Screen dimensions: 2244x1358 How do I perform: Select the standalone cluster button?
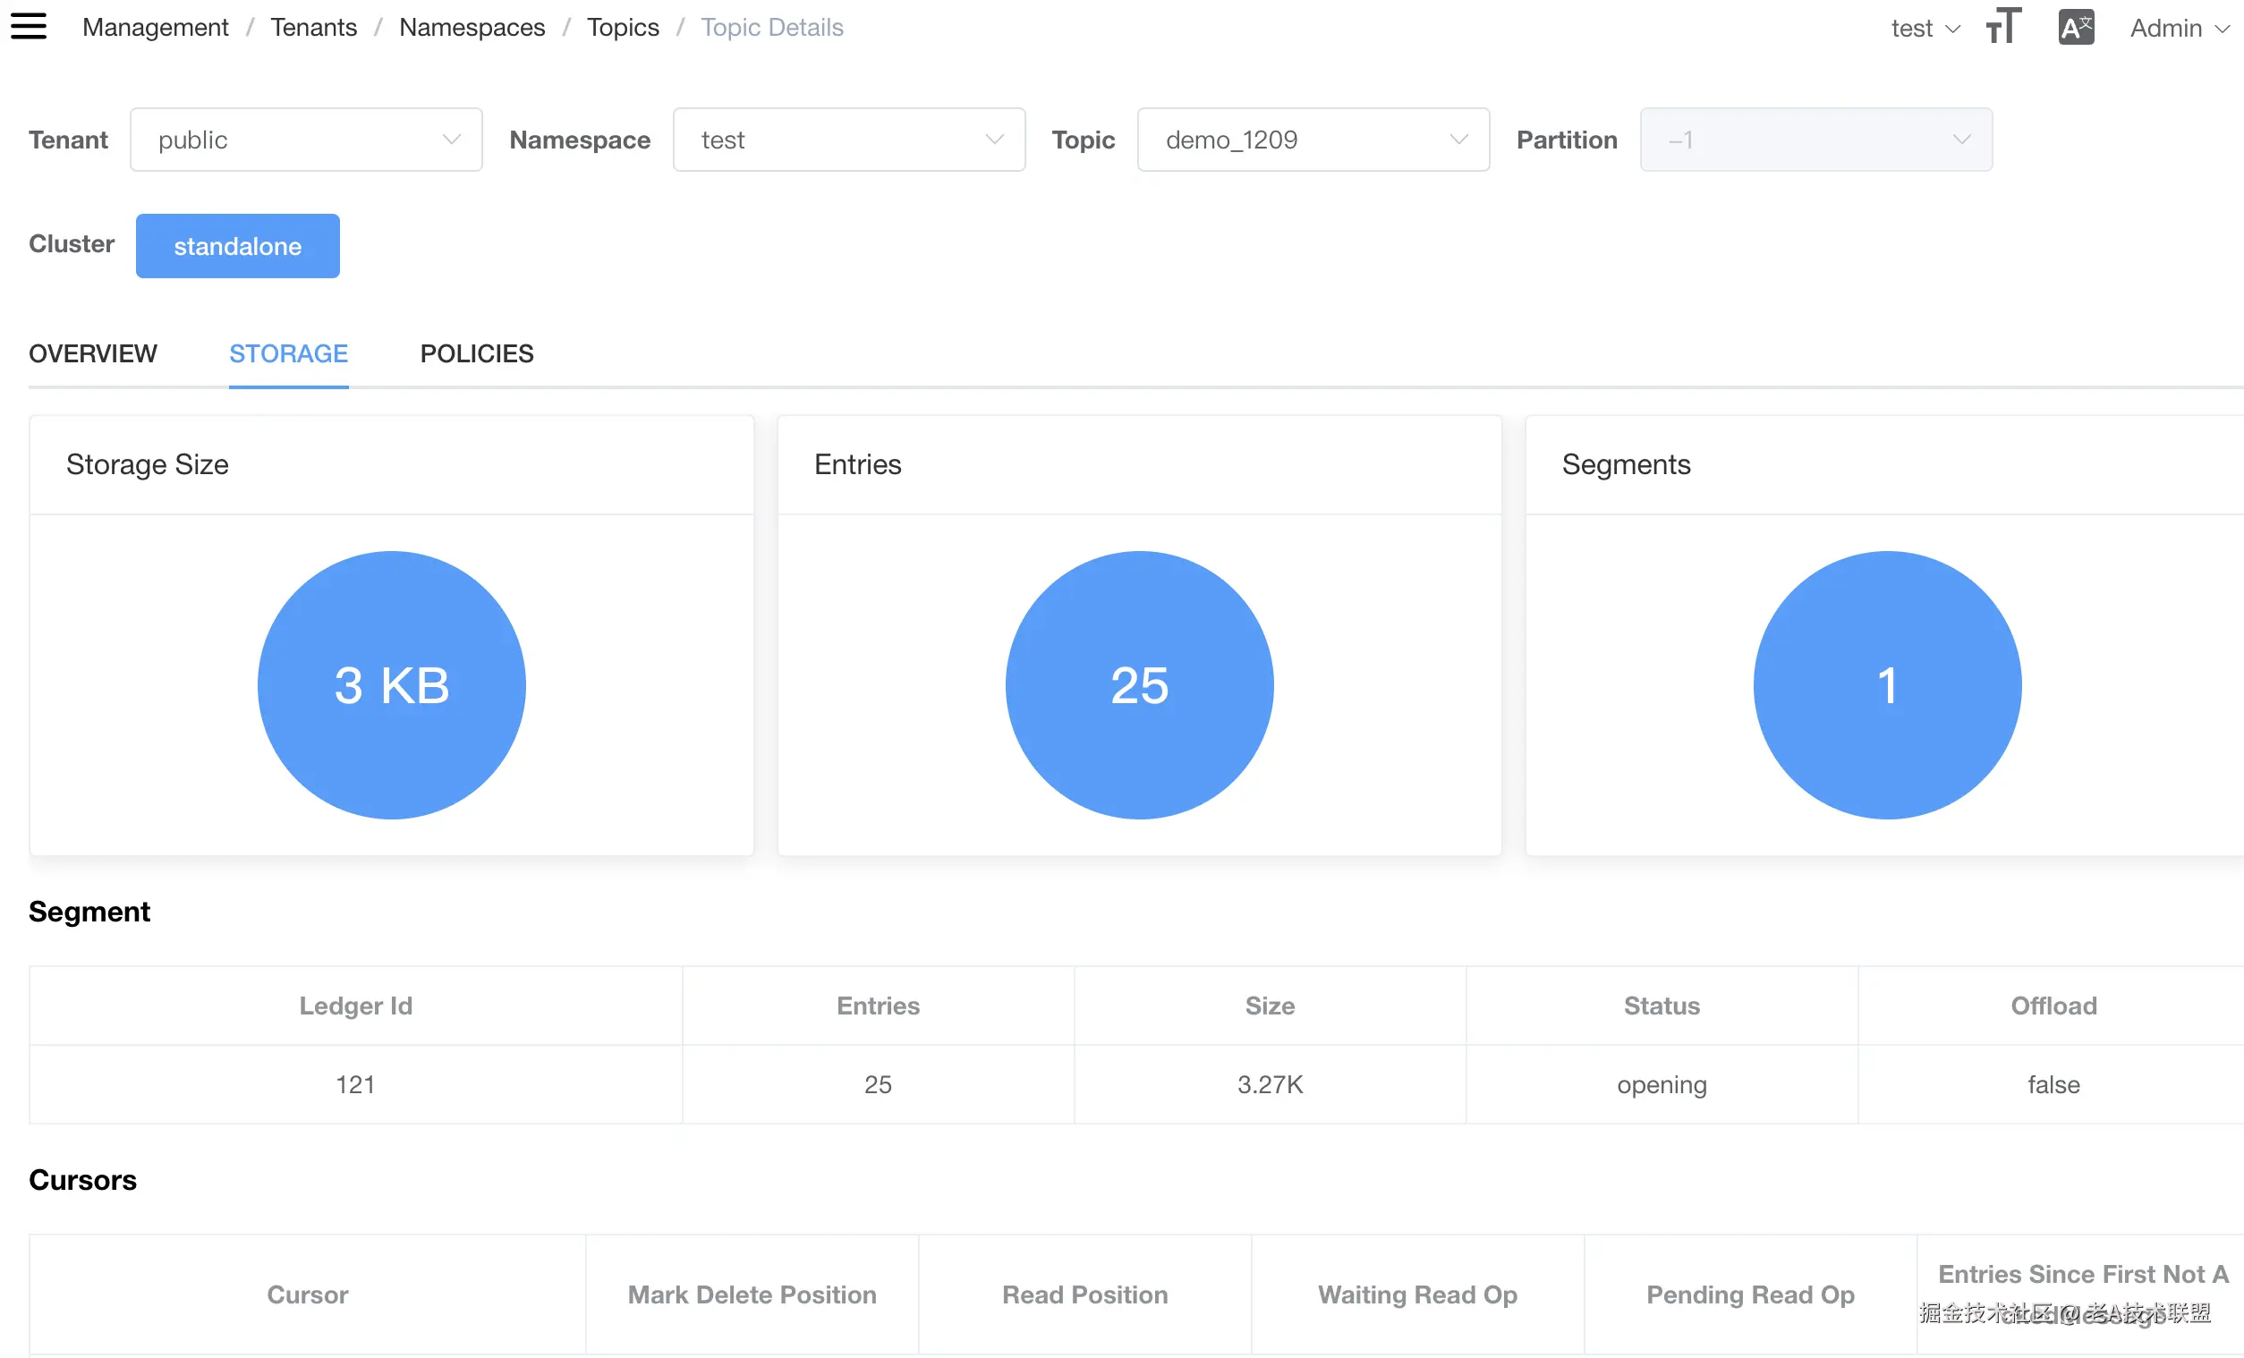[238, 246]
